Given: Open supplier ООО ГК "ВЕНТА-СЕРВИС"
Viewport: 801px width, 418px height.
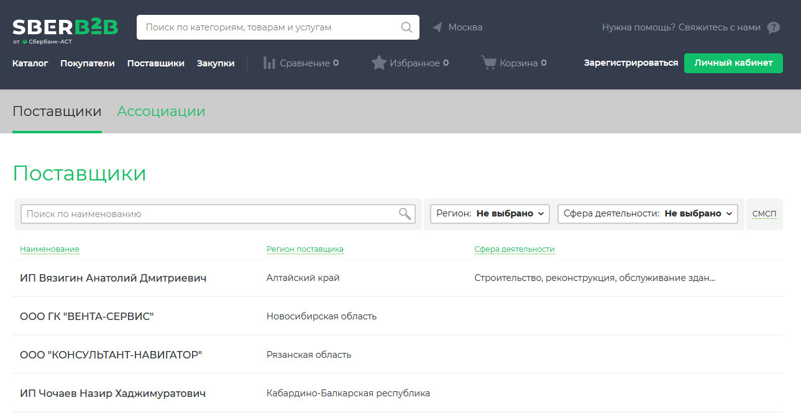Looking at the screenshot, I should [86, 317].
